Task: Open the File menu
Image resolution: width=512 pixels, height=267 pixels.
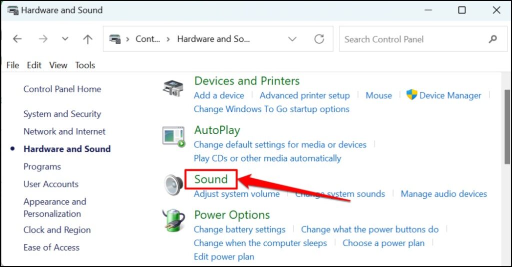Action: pyautogui.click(x=13, y=65)
